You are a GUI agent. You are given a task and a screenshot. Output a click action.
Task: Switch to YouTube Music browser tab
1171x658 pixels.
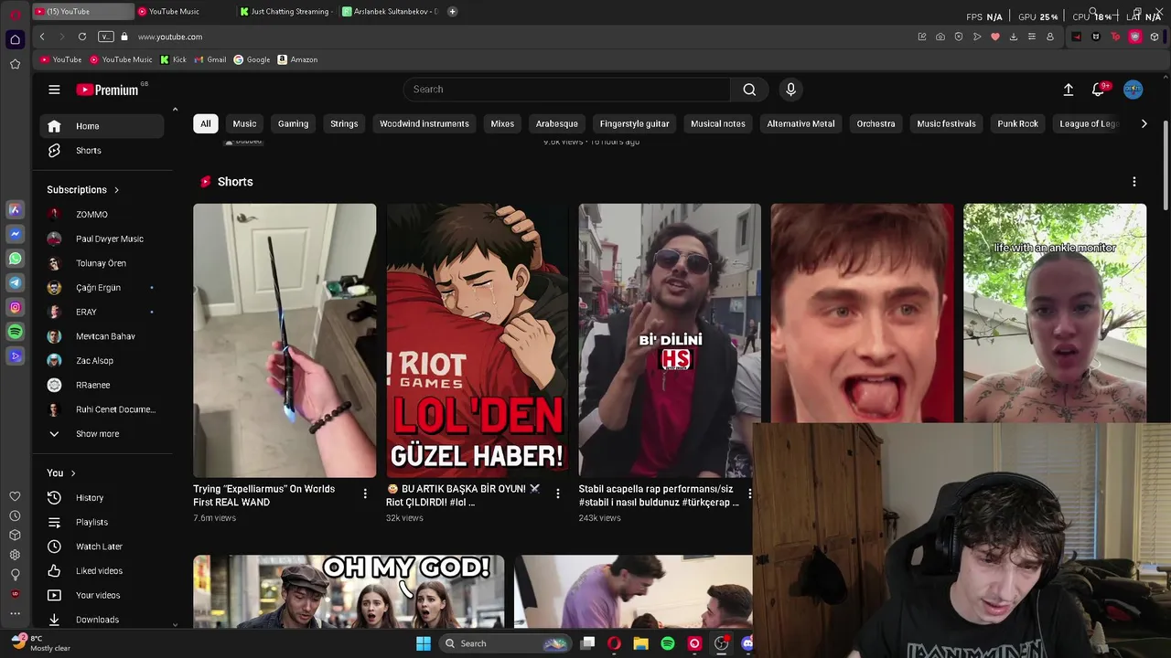pyautogui.click(x=182, y=12)
